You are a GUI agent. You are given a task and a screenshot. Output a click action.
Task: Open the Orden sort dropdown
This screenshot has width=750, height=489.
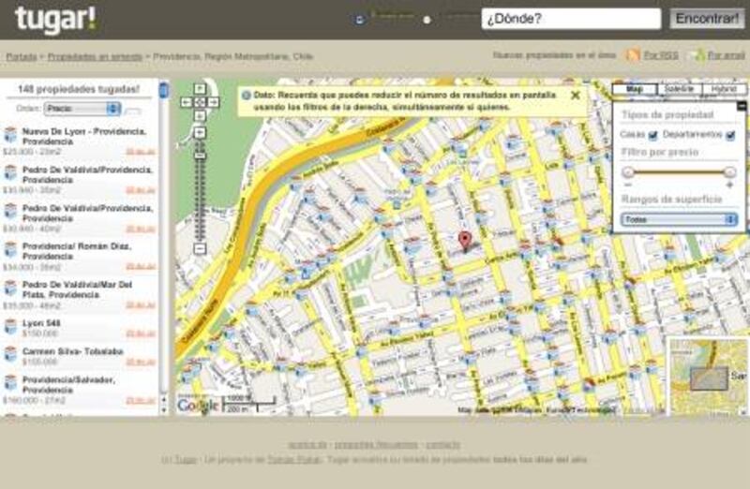[x=82, y=109]
